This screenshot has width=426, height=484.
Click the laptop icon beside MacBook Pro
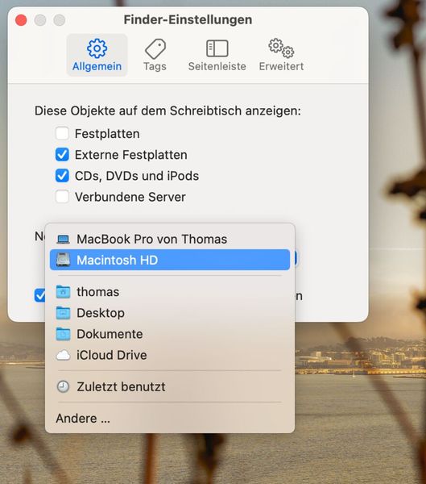click(63, 240)
